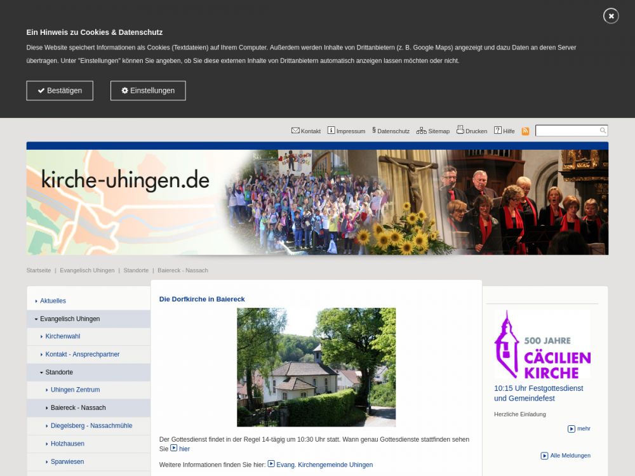Open the Datenschutz paragraph link
635x476 pixels.
tap(391, 131)
